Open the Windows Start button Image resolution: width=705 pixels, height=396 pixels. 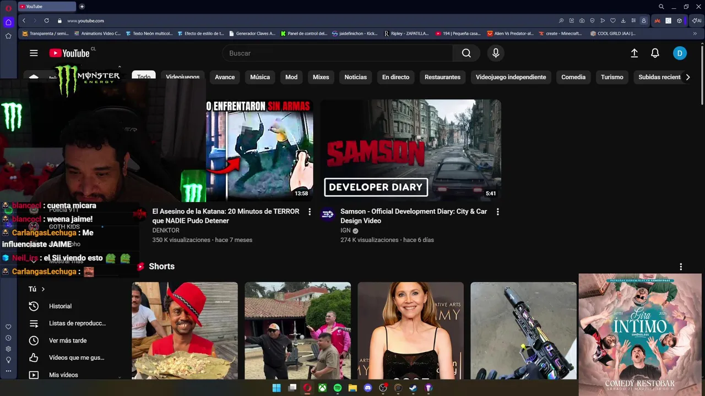click(276, 388)
